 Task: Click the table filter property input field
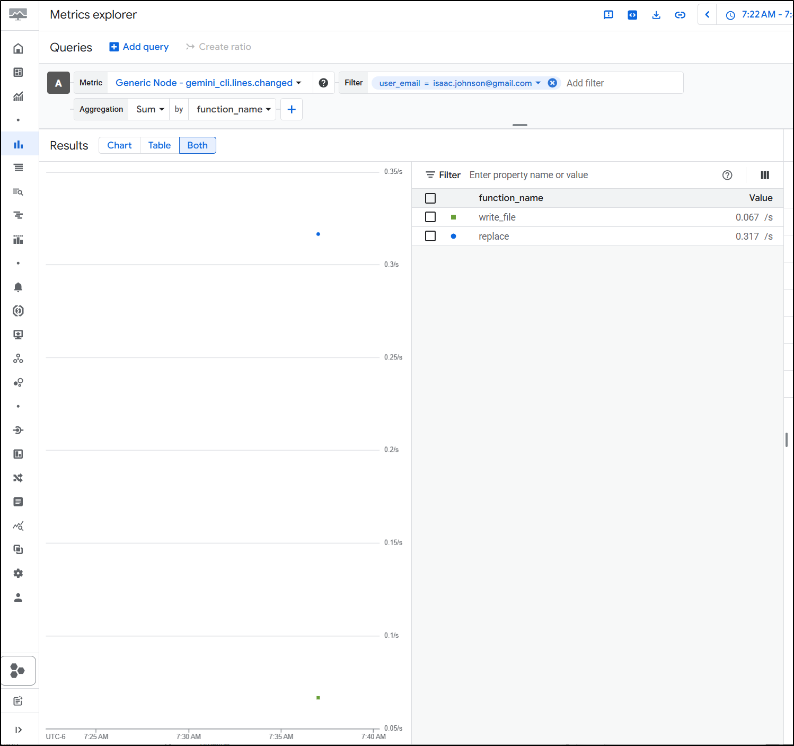588,175
